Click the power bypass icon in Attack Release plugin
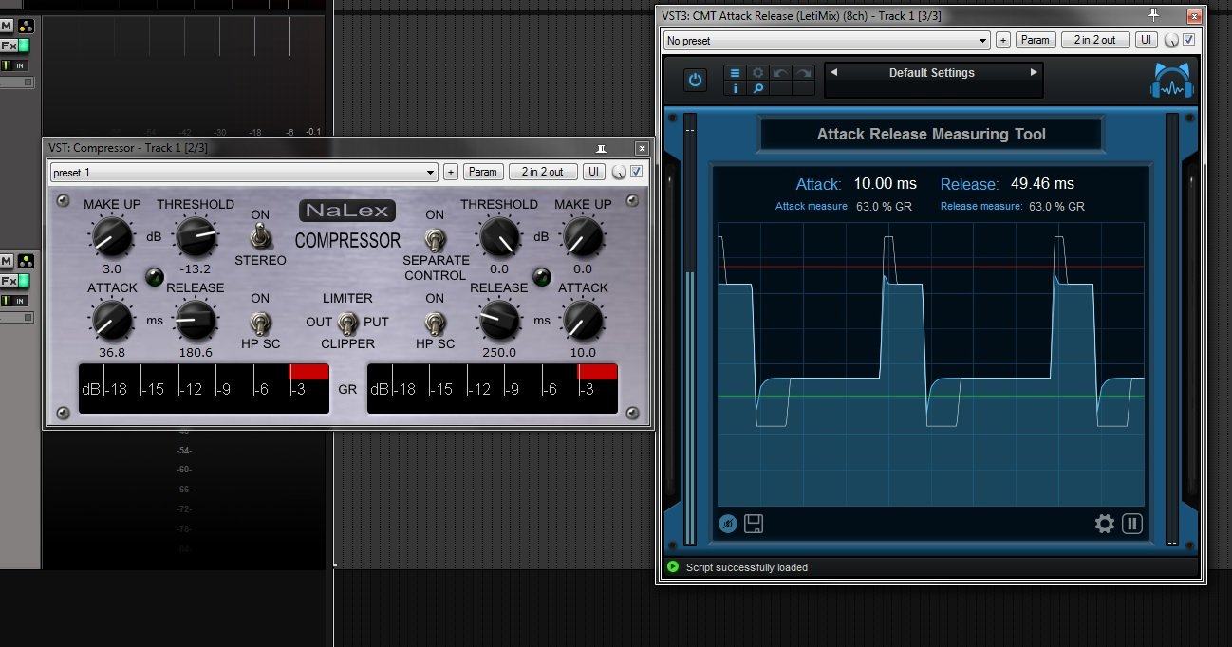Image resolution: width=1232 pixels, height=647 pixels. point(696,80)
